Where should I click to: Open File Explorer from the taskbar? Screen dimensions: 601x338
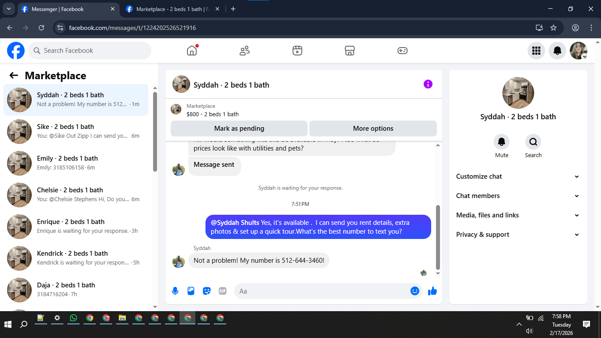point(122,318)
